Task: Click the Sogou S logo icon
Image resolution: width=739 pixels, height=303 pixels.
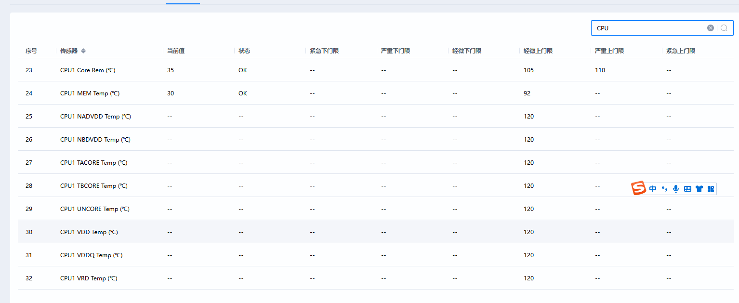Action: [639, 188]
